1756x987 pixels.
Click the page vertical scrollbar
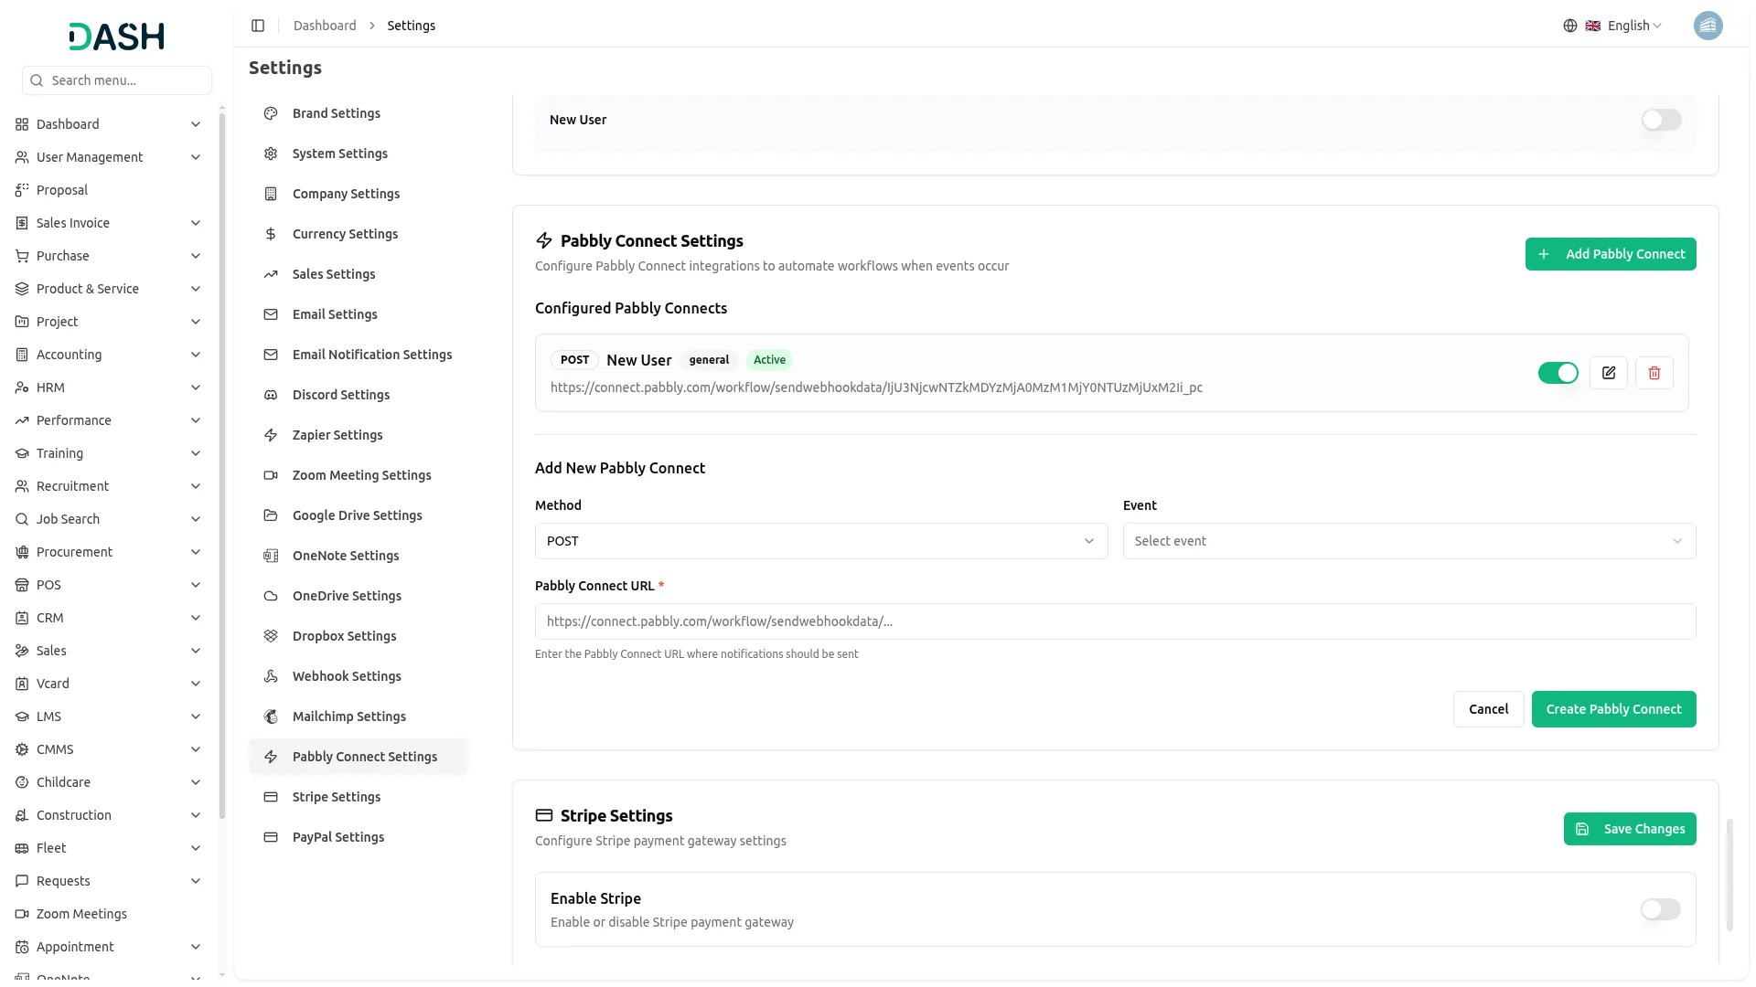tap(1729, 875)
